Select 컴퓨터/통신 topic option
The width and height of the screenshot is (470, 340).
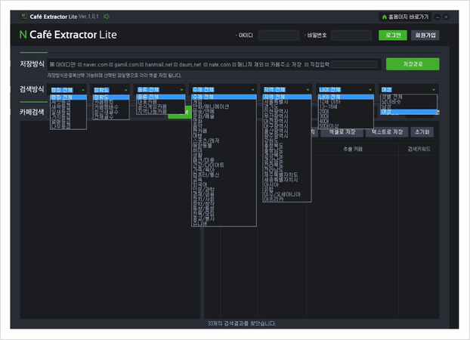206,175
